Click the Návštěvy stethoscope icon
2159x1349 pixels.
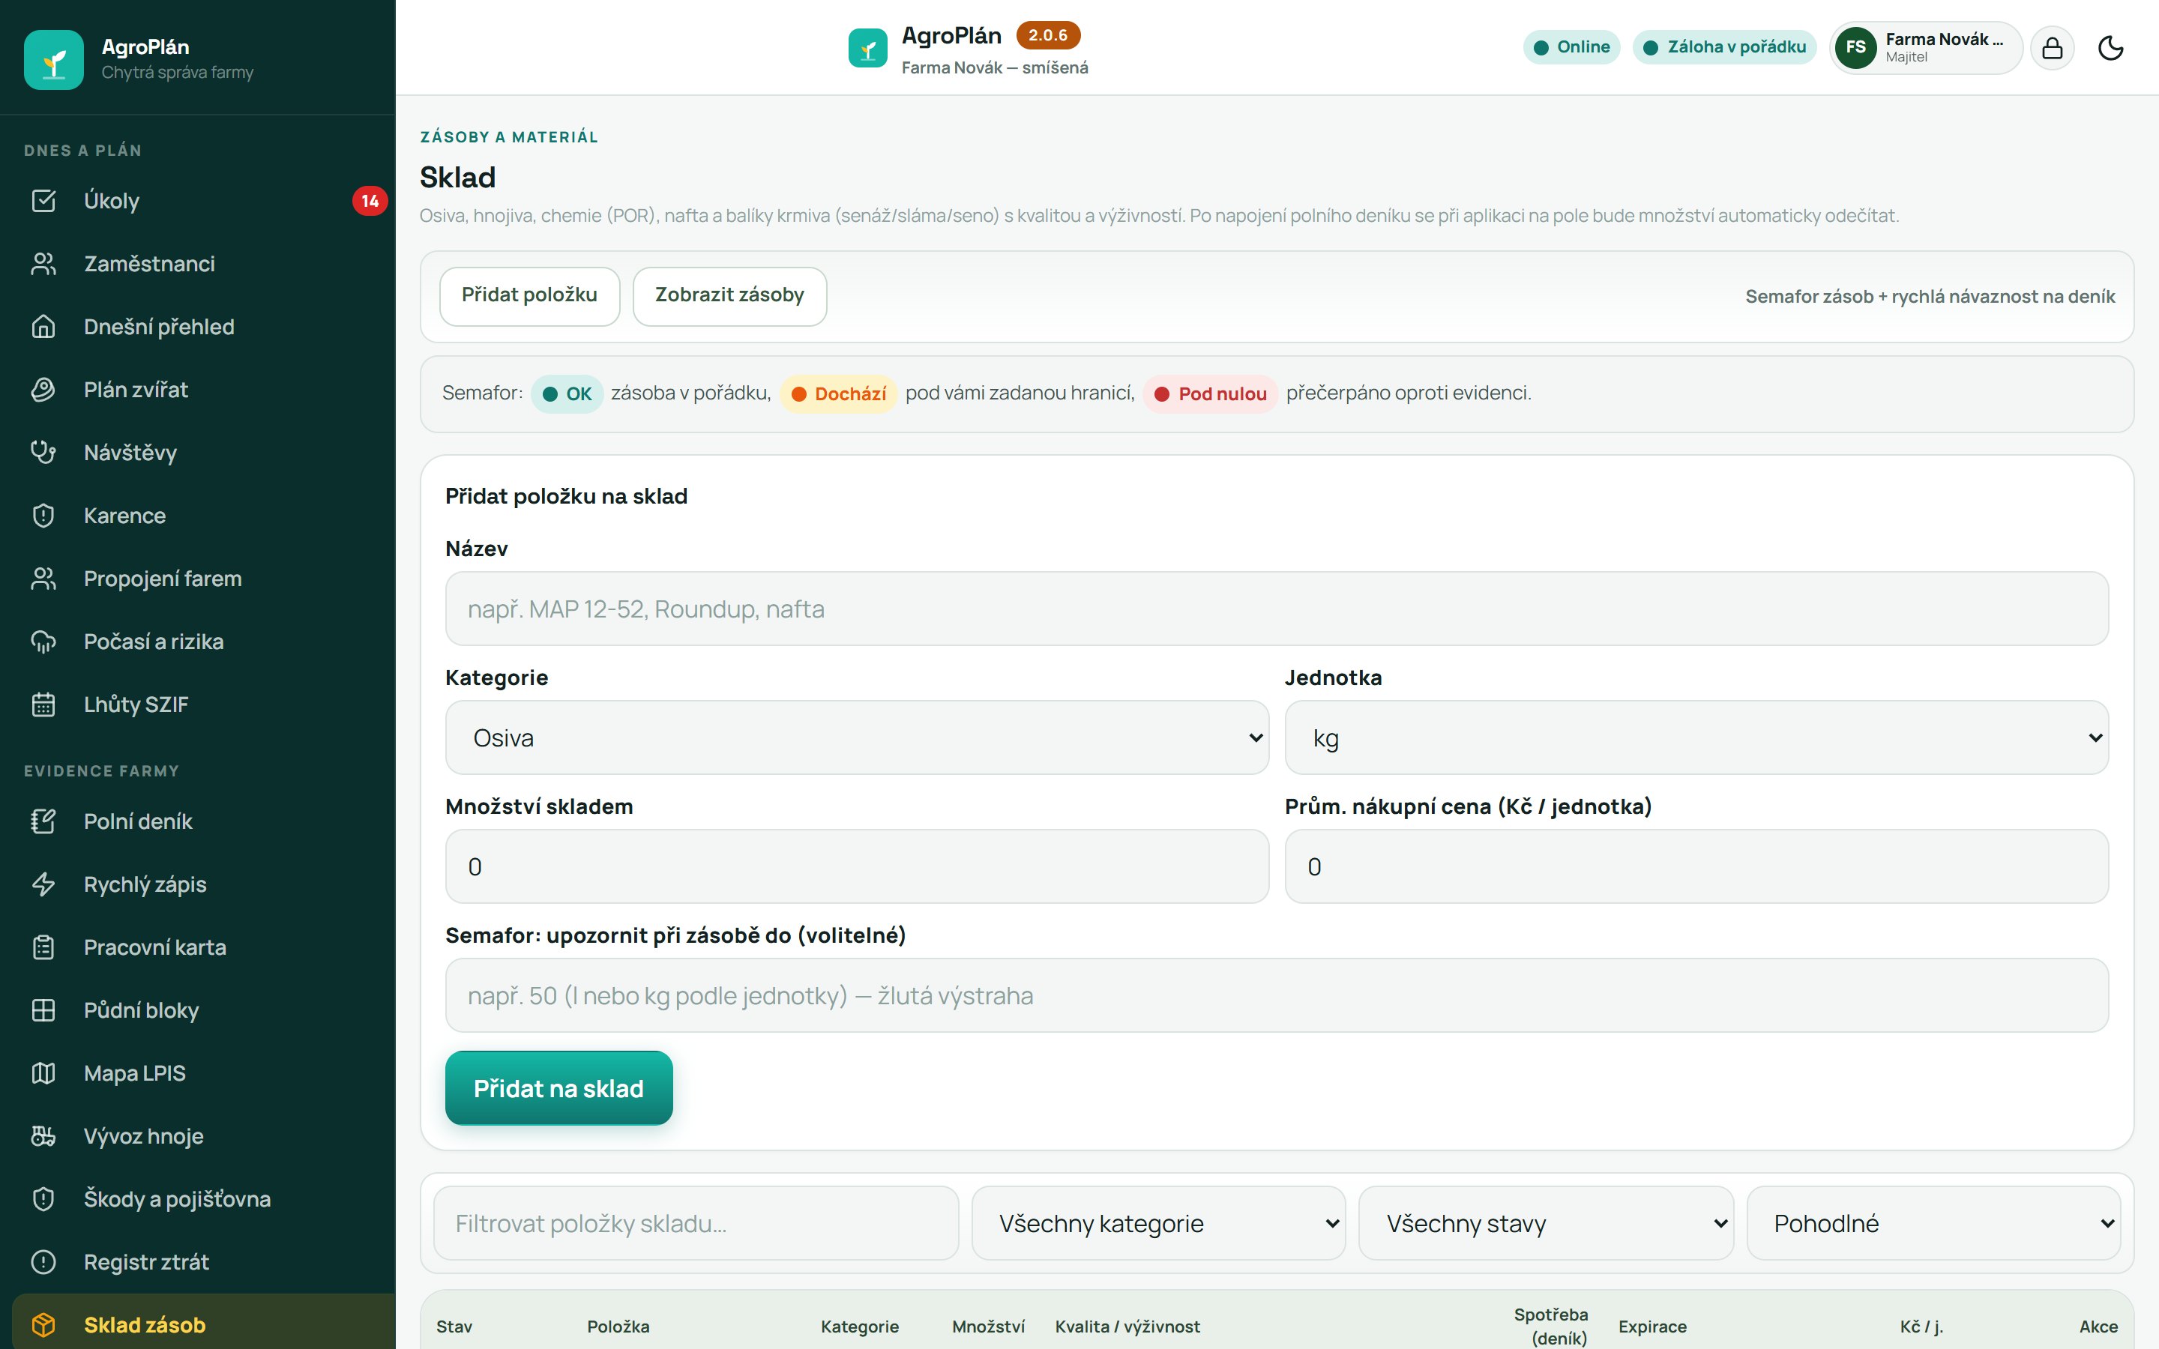click(x=43, y=453)
